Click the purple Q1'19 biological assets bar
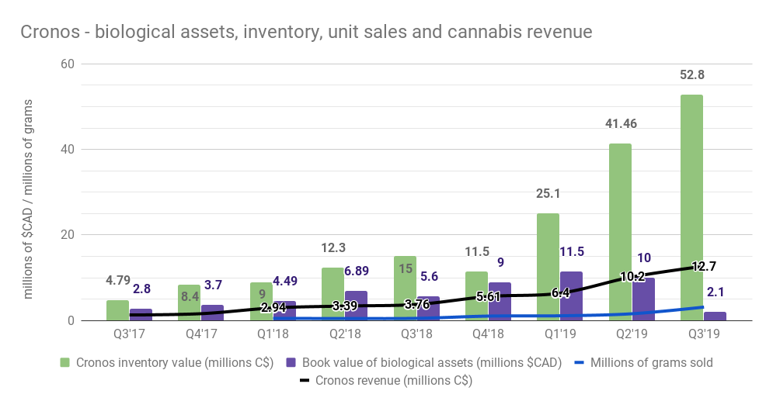The height and width of the screenshot is (408, 773). [x=571, y=296]
